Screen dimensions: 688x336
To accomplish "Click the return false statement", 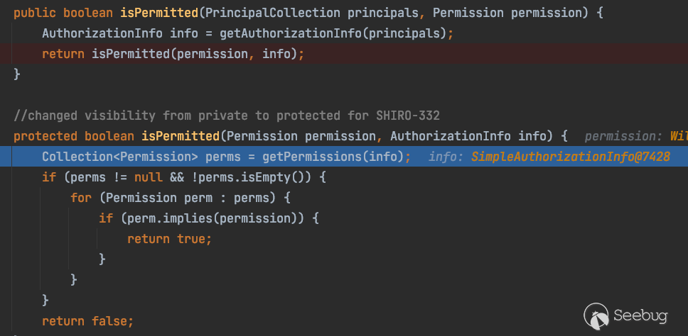I will [x=87, y=321].
